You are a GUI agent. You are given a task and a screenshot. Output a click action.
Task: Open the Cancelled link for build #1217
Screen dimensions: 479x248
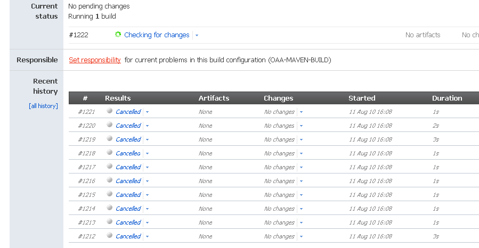click(x=128, y=167)
